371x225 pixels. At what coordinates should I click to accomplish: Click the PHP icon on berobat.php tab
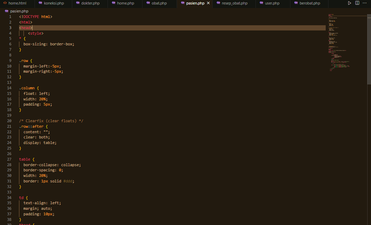point(296,3)
